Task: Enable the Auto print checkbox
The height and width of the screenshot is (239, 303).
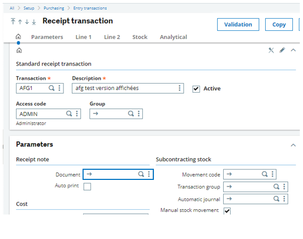Action: pos(87,187)
